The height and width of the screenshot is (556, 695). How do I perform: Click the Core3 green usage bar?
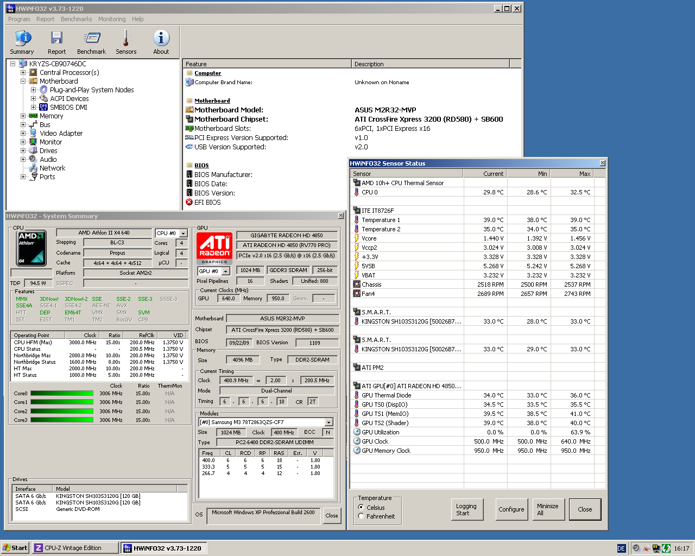pyautogui.click(x=62, y=420)
